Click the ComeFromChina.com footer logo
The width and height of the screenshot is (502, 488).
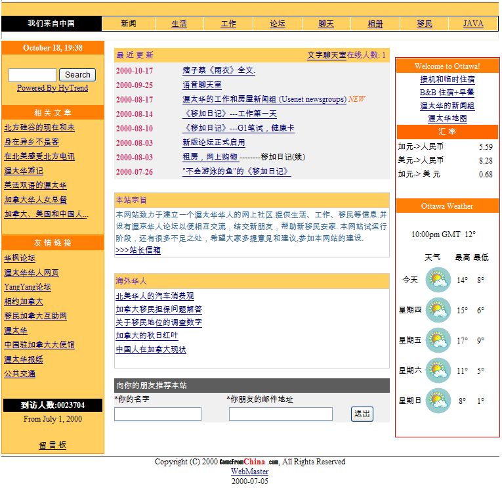point(249,462)
